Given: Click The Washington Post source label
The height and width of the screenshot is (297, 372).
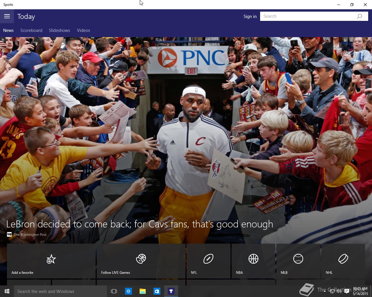Looking at the screenshot, I should click(x=30, y=234).
